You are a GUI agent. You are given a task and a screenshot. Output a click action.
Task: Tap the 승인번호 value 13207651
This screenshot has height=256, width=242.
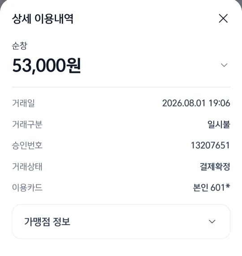point(210,145)
